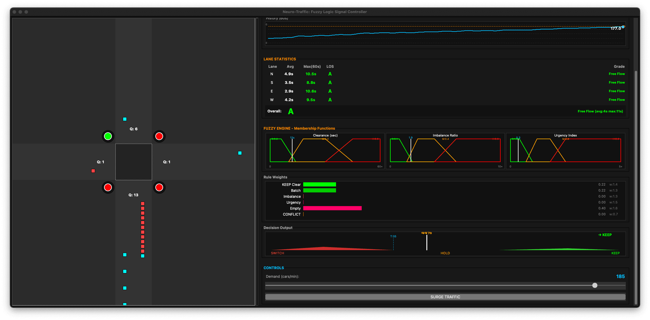Select the pink Empty rule weight bar
The image size is (650, 320).
tap(332, 208)
